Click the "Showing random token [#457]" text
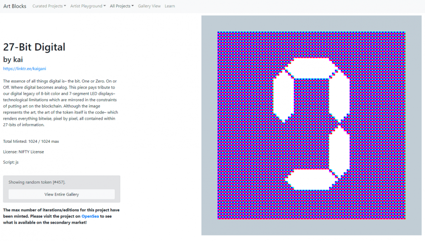425x241 pixels. [x=37, y=182]
